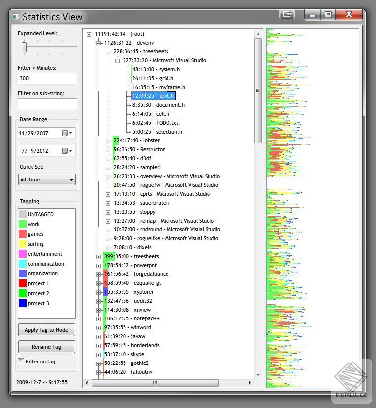
Task: Select the myframe.h tree entry
Action: click(x=159, y=87)
